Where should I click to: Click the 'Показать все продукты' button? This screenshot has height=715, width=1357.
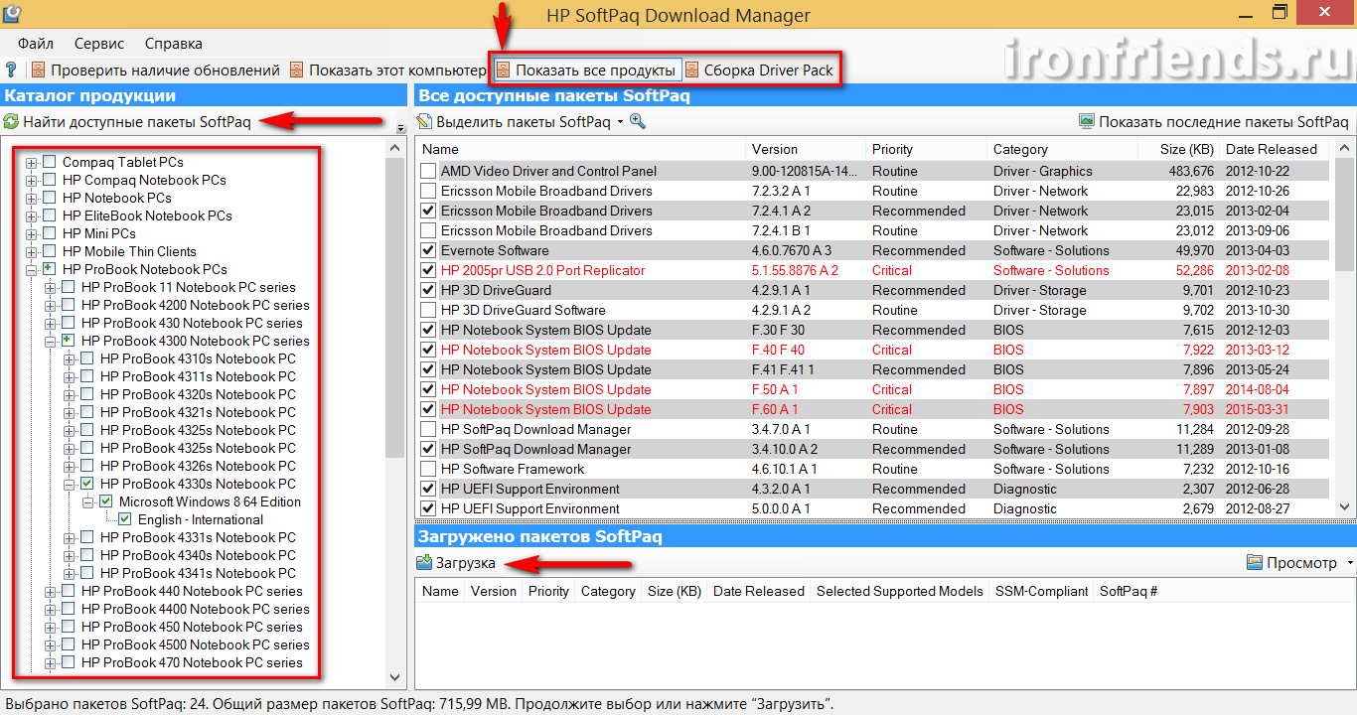586,71
